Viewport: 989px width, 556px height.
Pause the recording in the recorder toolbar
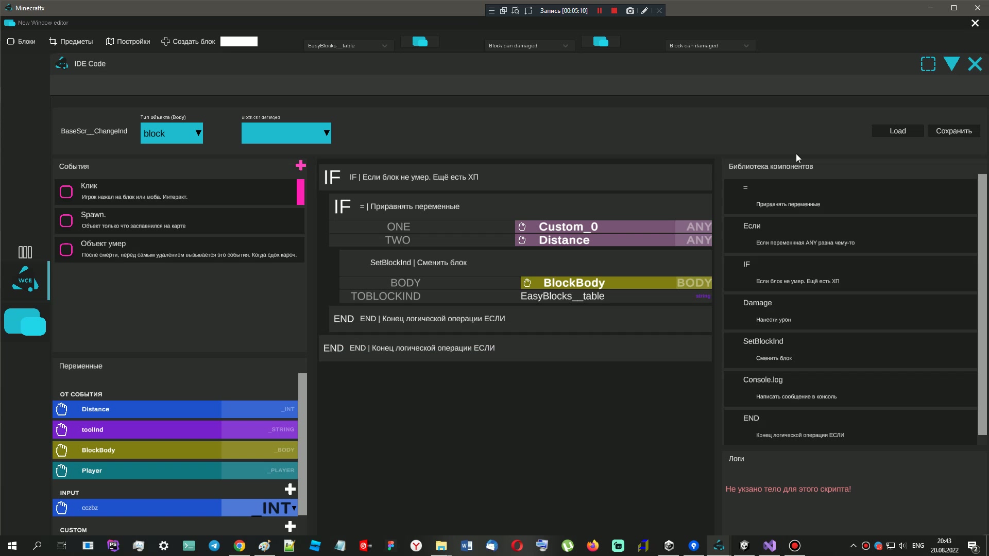(x=600, y=10)
